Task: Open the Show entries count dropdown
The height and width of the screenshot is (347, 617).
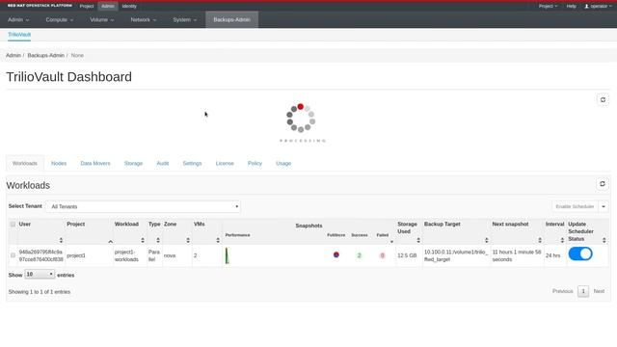Action: click(x=40, y=274)
